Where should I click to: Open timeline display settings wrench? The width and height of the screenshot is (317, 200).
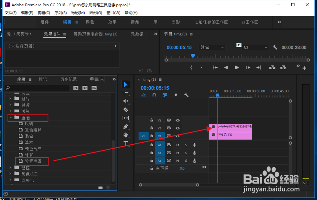point(186,95)
